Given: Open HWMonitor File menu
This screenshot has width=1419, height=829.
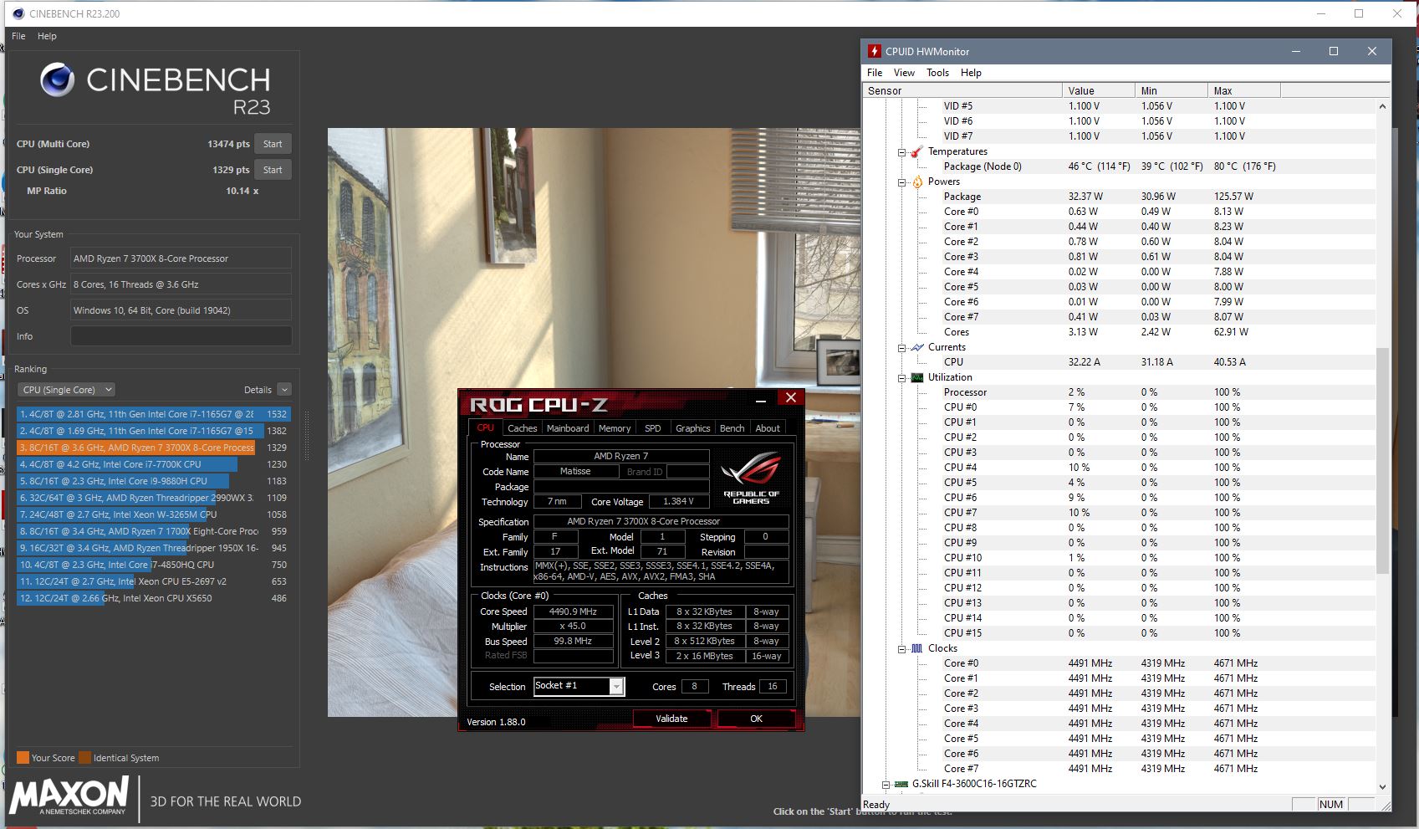Looking at the screenshot, I should (875, 73).
